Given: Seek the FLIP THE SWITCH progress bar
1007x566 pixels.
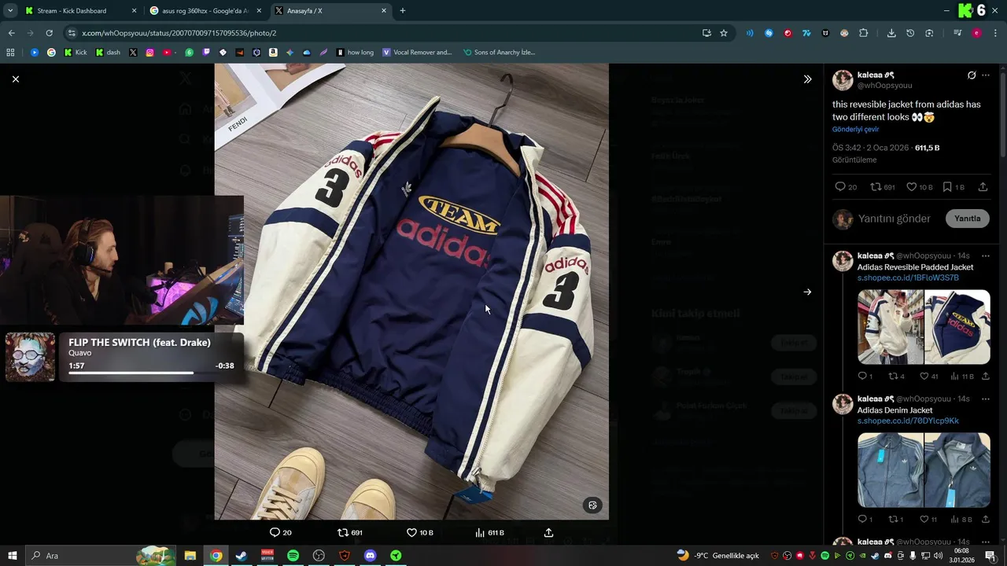Looking at the screenshot, I should pos(151,373).
